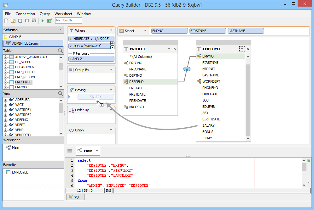Switch to the SQL tab at bottom
Screen dimensions: 314x210
click(75, 197)
